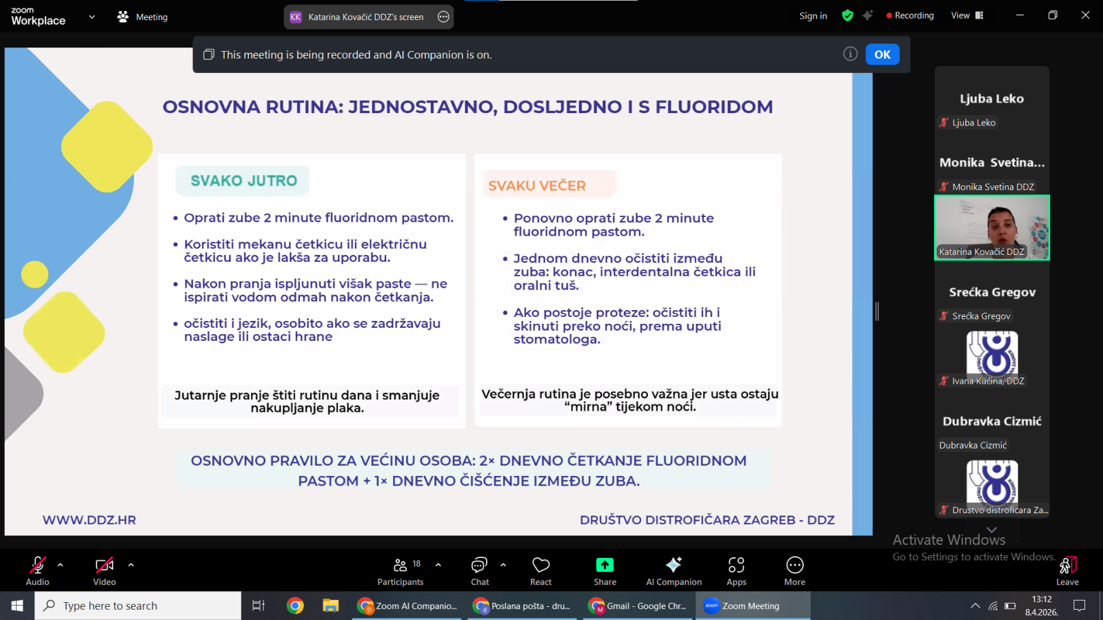Open Google Chrome from the taskbar

pyautogui.click(x=295, y=606)
